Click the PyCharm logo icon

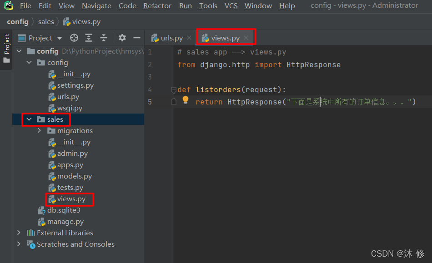pos(9,5)
